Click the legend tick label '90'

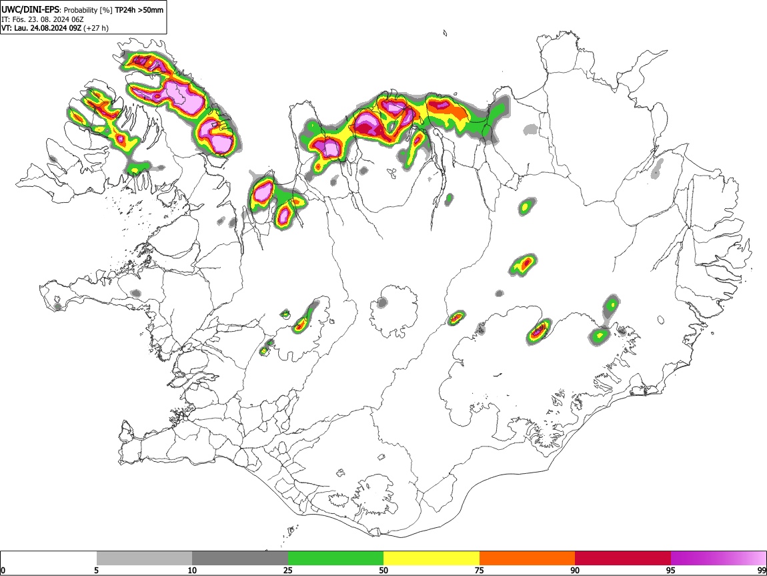click(x=575, y=571)
